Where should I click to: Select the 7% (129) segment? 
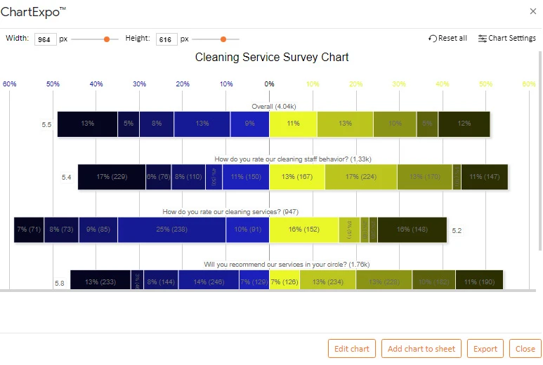pos(254,280)
